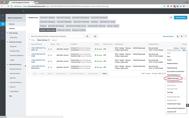Open the Per Page count dropdown
Viewport: 189px width, 118px height.
click(161, 73)
